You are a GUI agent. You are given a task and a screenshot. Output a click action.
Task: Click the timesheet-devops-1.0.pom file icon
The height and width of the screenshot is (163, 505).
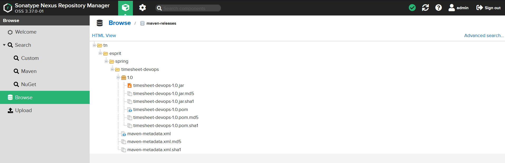130,110
